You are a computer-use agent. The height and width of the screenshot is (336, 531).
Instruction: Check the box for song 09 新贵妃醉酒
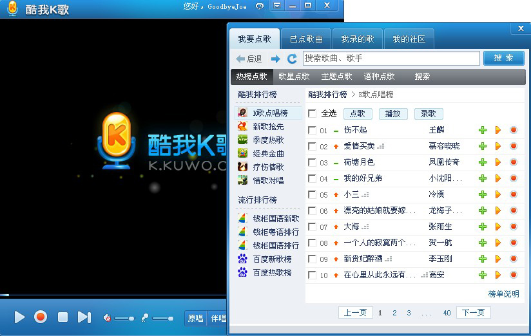(312, 259)
